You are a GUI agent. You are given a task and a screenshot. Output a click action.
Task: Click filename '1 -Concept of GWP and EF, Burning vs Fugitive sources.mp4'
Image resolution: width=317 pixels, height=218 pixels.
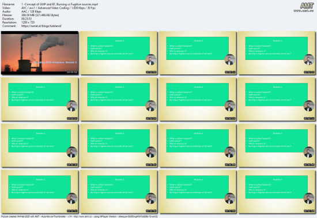[x=59, y=4]
